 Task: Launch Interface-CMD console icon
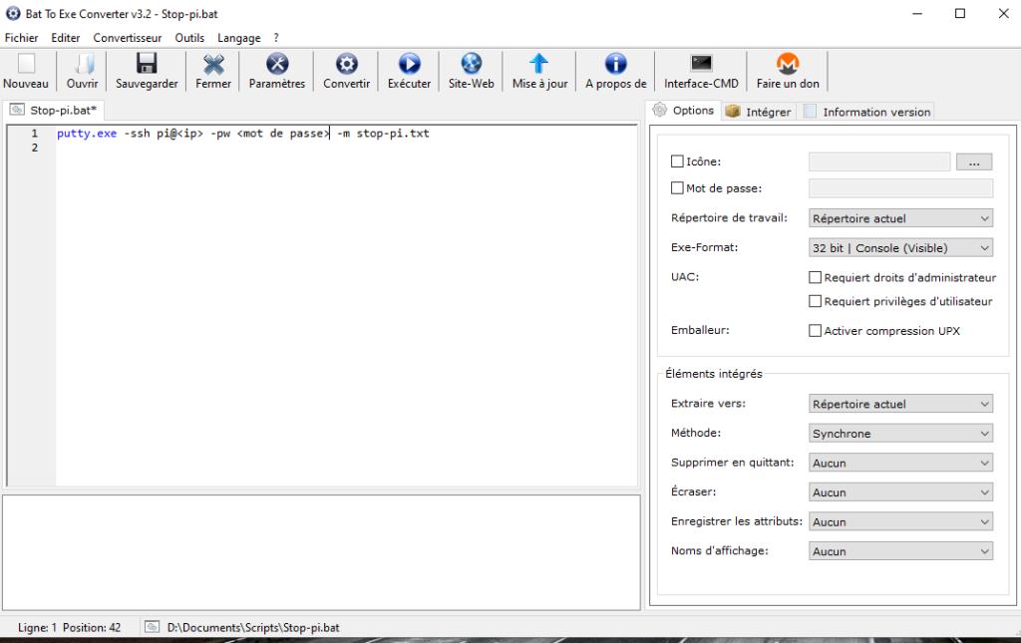coord(701,64)
